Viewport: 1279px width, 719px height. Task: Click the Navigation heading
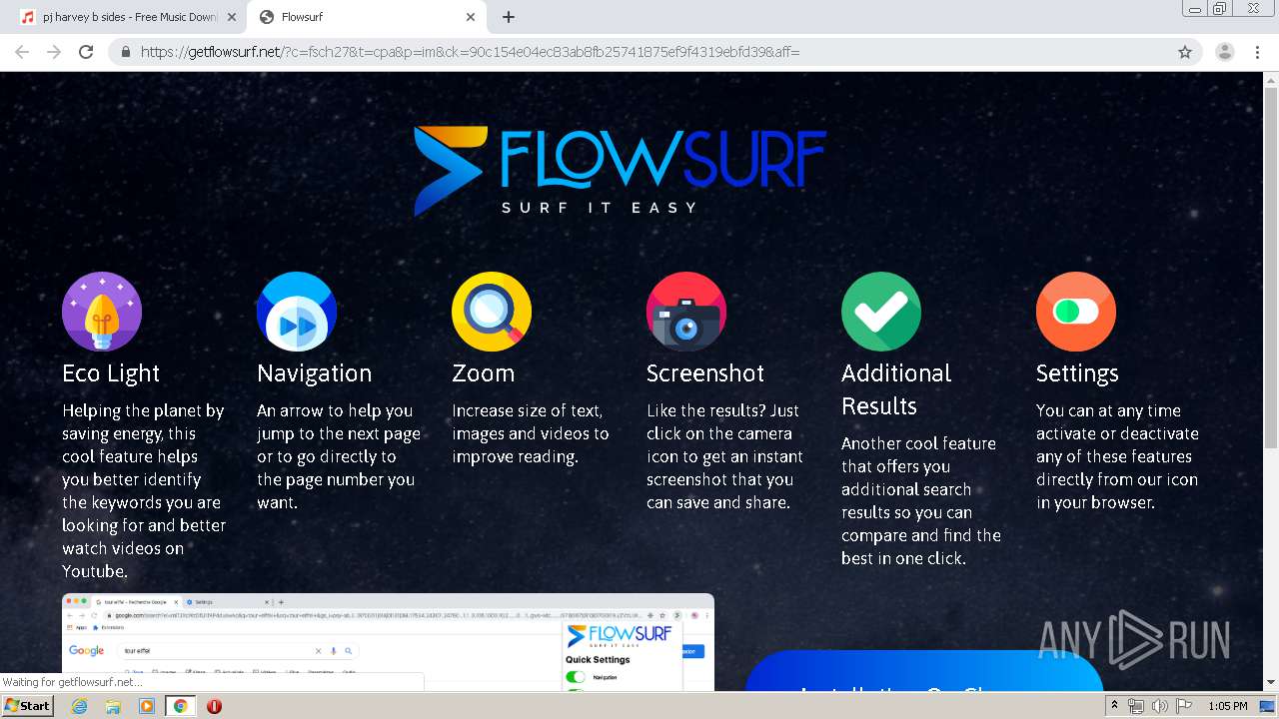314,372
